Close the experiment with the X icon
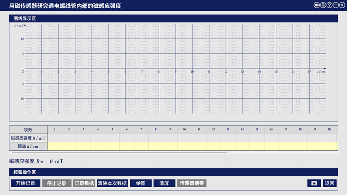The height and width of the screenshot is (195, 347). (x=341, y=5)
